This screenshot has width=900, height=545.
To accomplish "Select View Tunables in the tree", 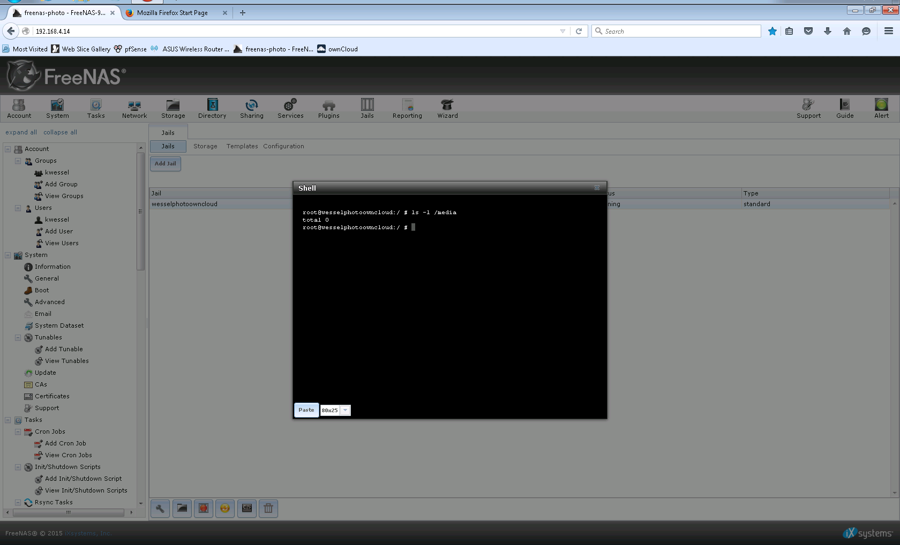I will [67, 361].
